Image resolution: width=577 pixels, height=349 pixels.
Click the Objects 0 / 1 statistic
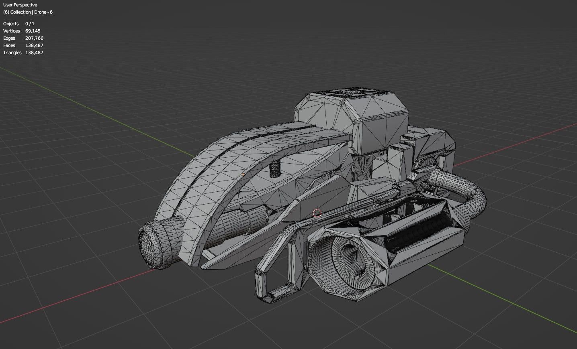[x=19, y=24]
